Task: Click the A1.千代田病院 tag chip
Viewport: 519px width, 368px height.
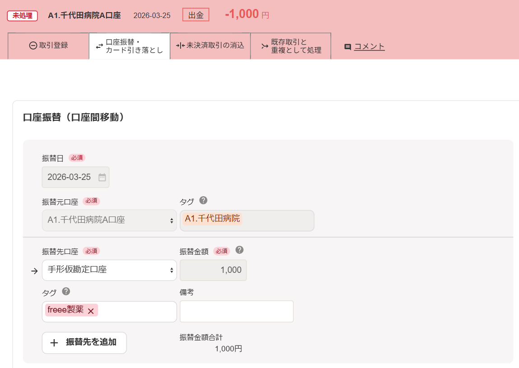Action: (x=212, y=219)
